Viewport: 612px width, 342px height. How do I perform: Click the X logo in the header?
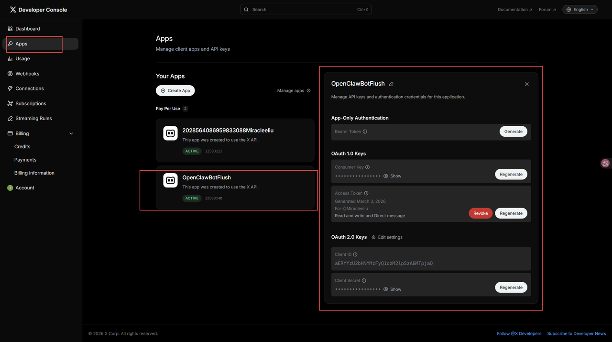coord(13,10)
